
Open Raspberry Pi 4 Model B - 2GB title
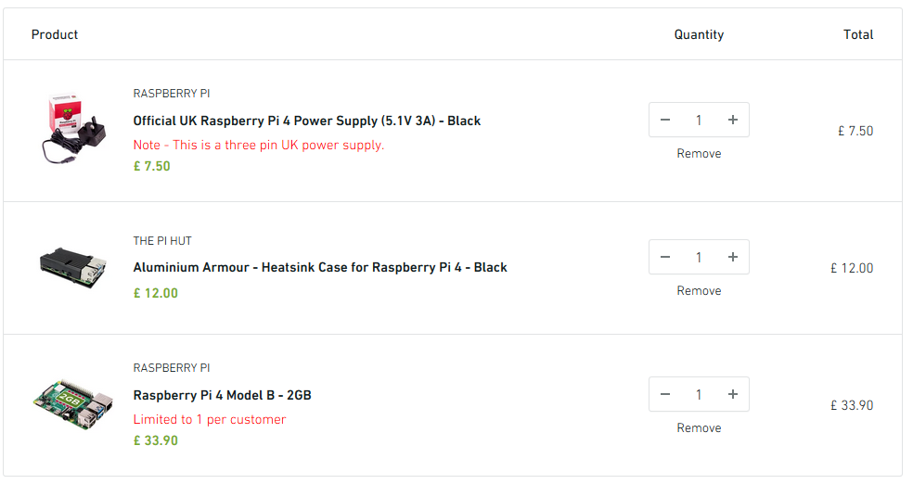click(222, 395)
